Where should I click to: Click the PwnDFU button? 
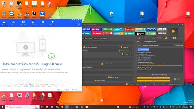(126, 47)
